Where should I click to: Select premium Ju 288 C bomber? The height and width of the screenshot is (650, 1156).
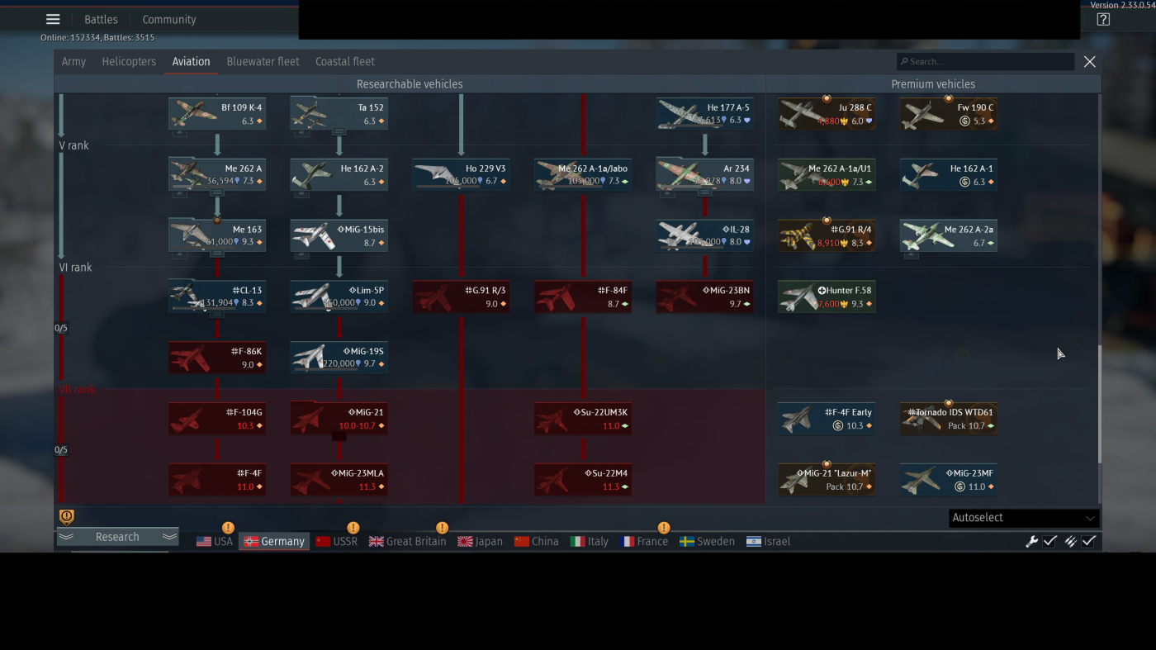(x=827, y=114)
